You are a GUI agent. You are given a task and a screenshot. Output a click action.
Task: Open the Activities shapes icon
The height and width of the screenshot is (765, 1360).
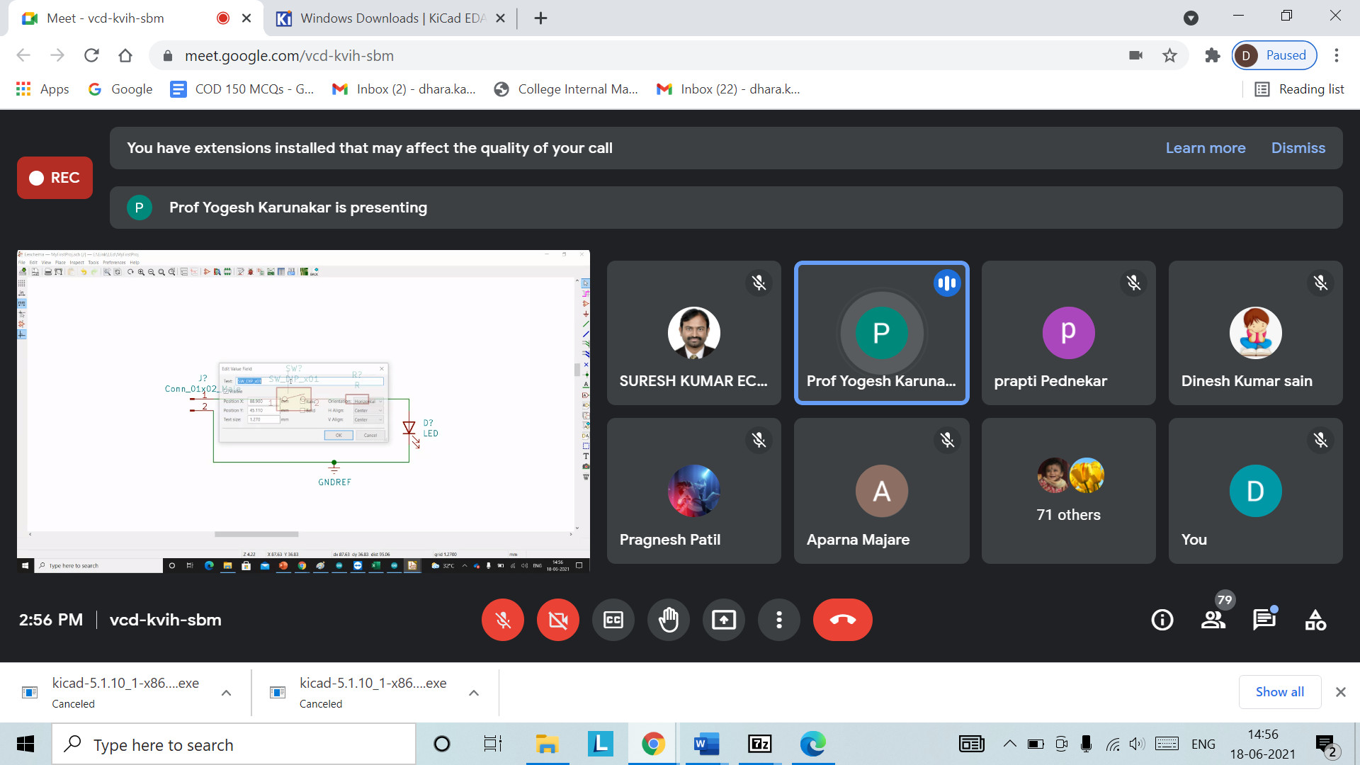pos(1315,620)
